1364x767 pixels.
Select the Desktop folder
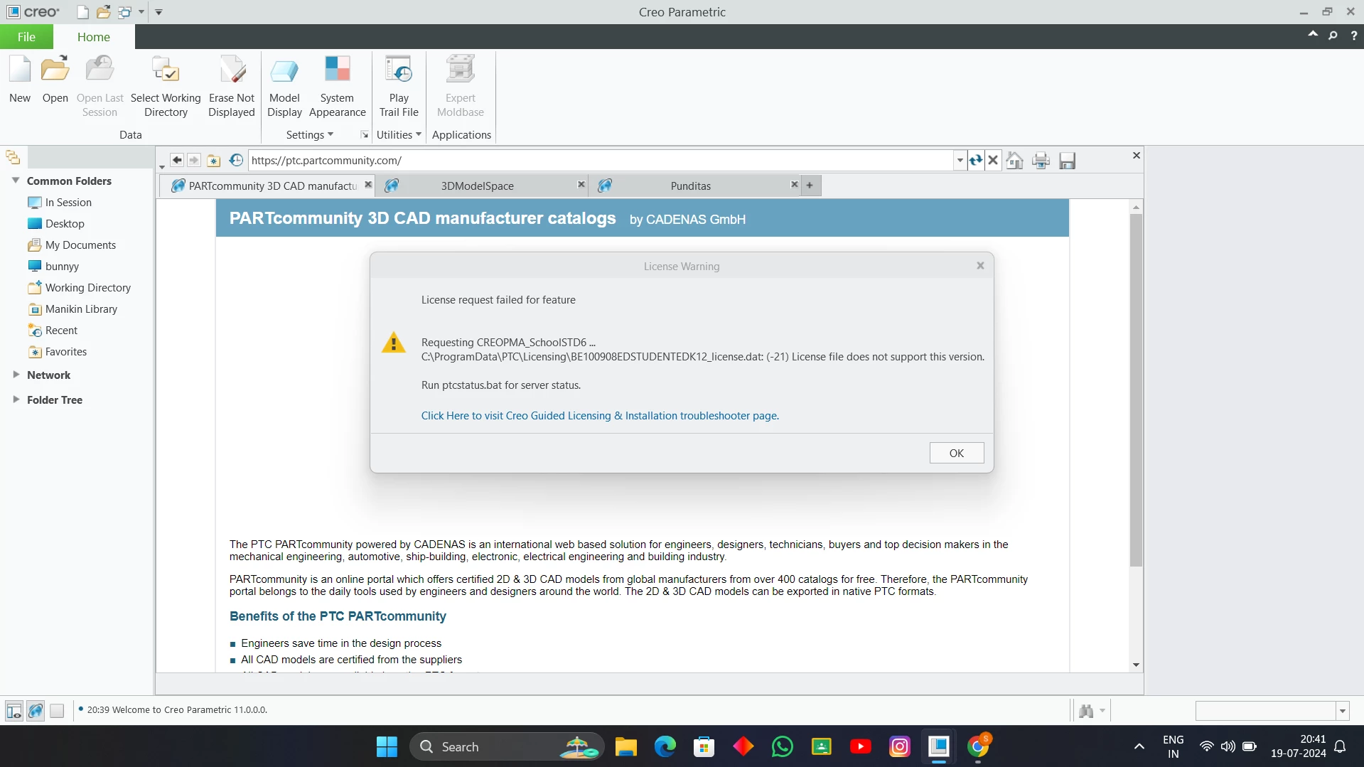(65, 223)
